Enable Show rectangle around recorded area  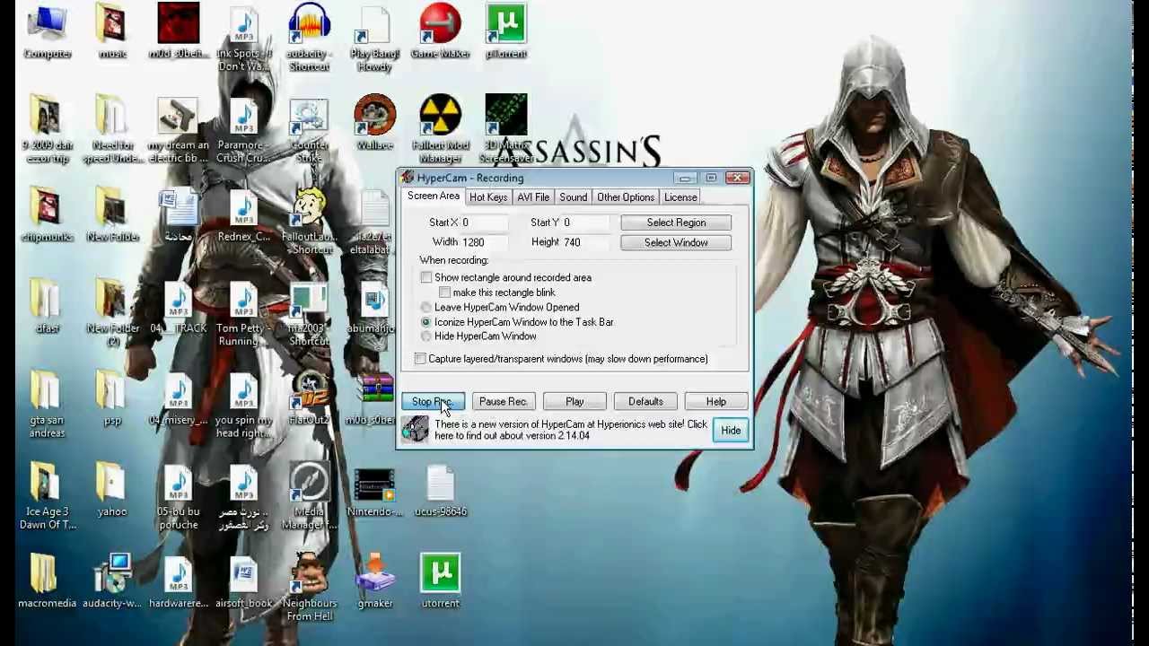[x=426, y=278]
